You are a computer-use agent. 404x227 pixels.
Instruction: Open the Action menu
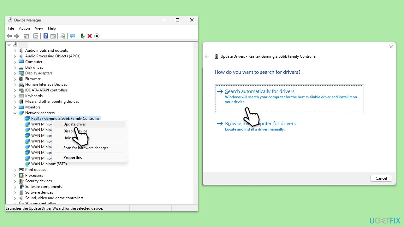coord(24,28)
